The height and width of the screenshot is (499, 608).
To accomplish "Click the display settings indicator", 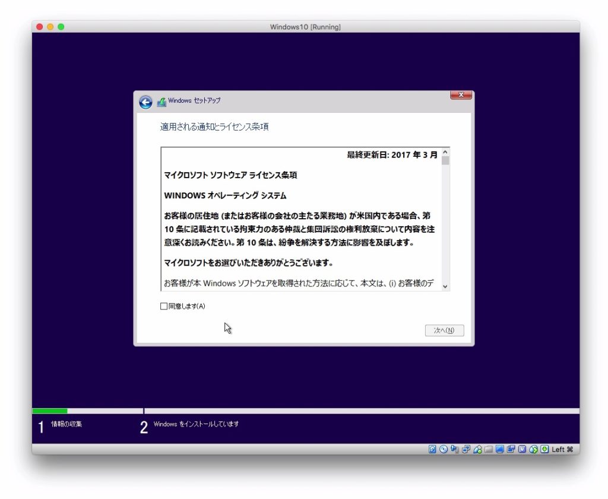I will point(500,449).
